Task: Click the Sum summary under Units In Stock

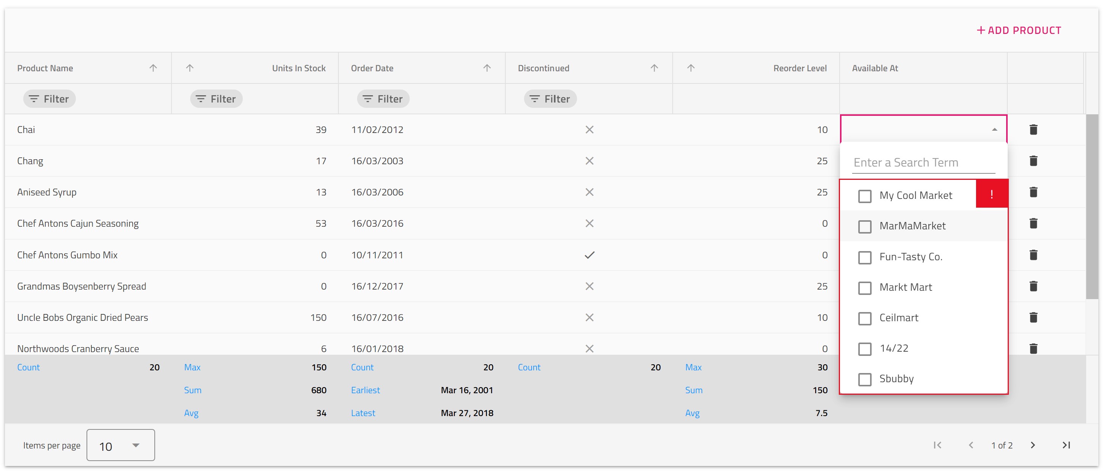Action: click(x=192, y=390)
